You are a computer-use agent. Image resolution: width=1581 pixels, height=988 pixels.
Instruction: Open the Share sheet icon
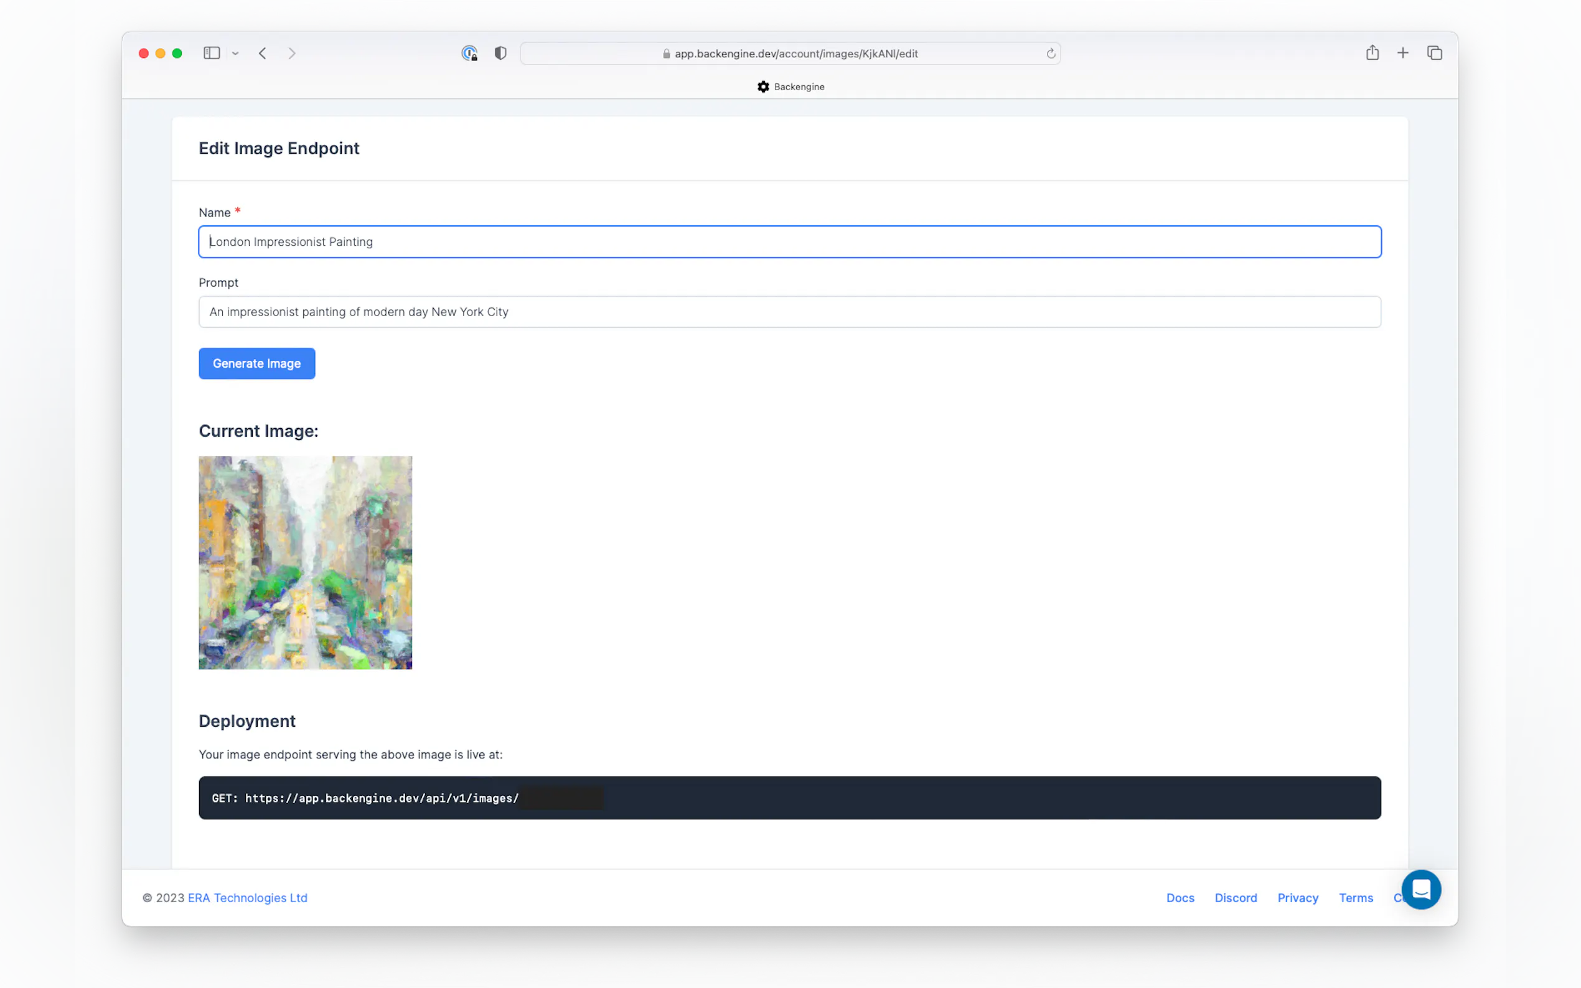[1372, 53]
